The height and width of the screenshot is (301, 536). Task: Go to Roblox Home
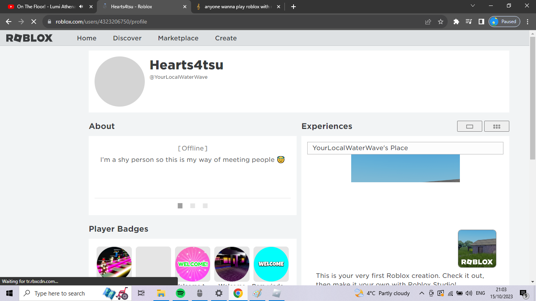click(87, 38)
